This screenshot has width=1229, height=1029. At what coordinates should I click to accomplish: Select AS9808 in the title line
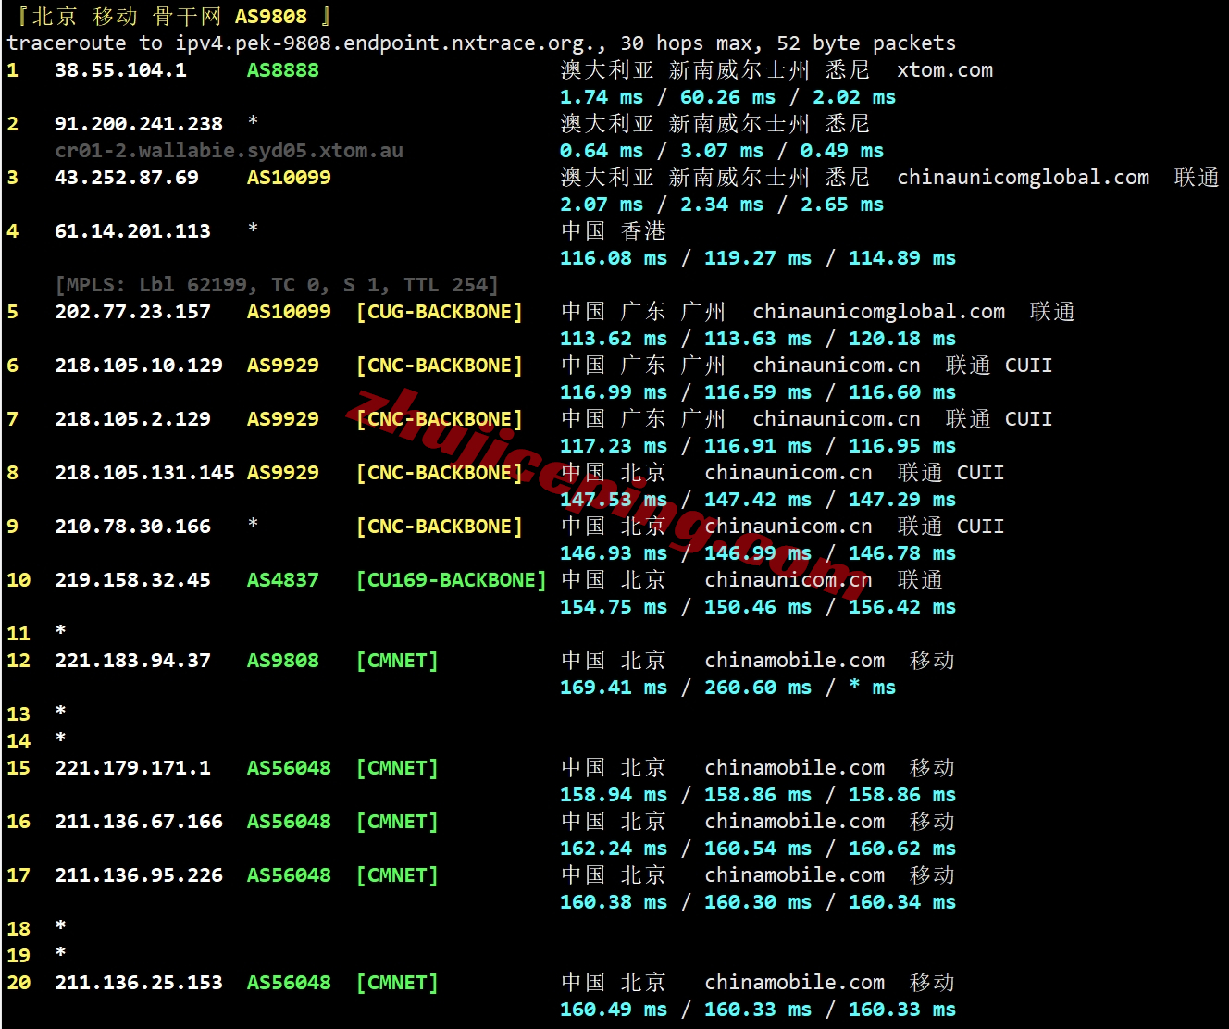270,17
